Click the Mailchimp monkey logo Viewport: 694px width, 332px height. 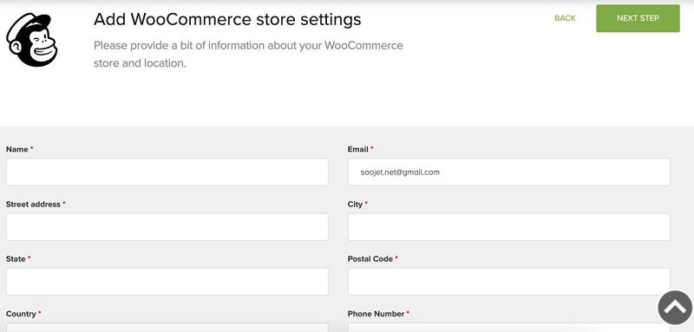[x=31, y=40]
